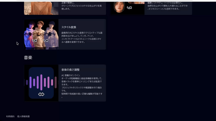Open the 音楽の長さ調整 card title
Screen dimensions: 216x121
70,70
